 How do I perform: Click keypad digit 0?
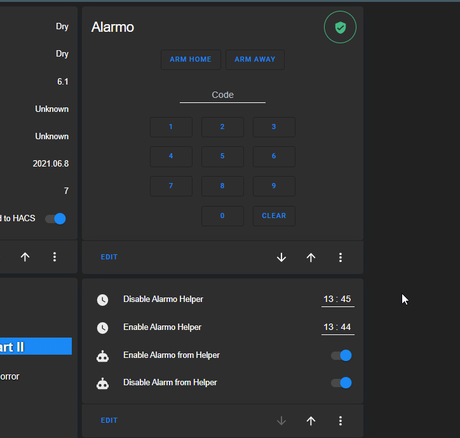pos(222,216)
